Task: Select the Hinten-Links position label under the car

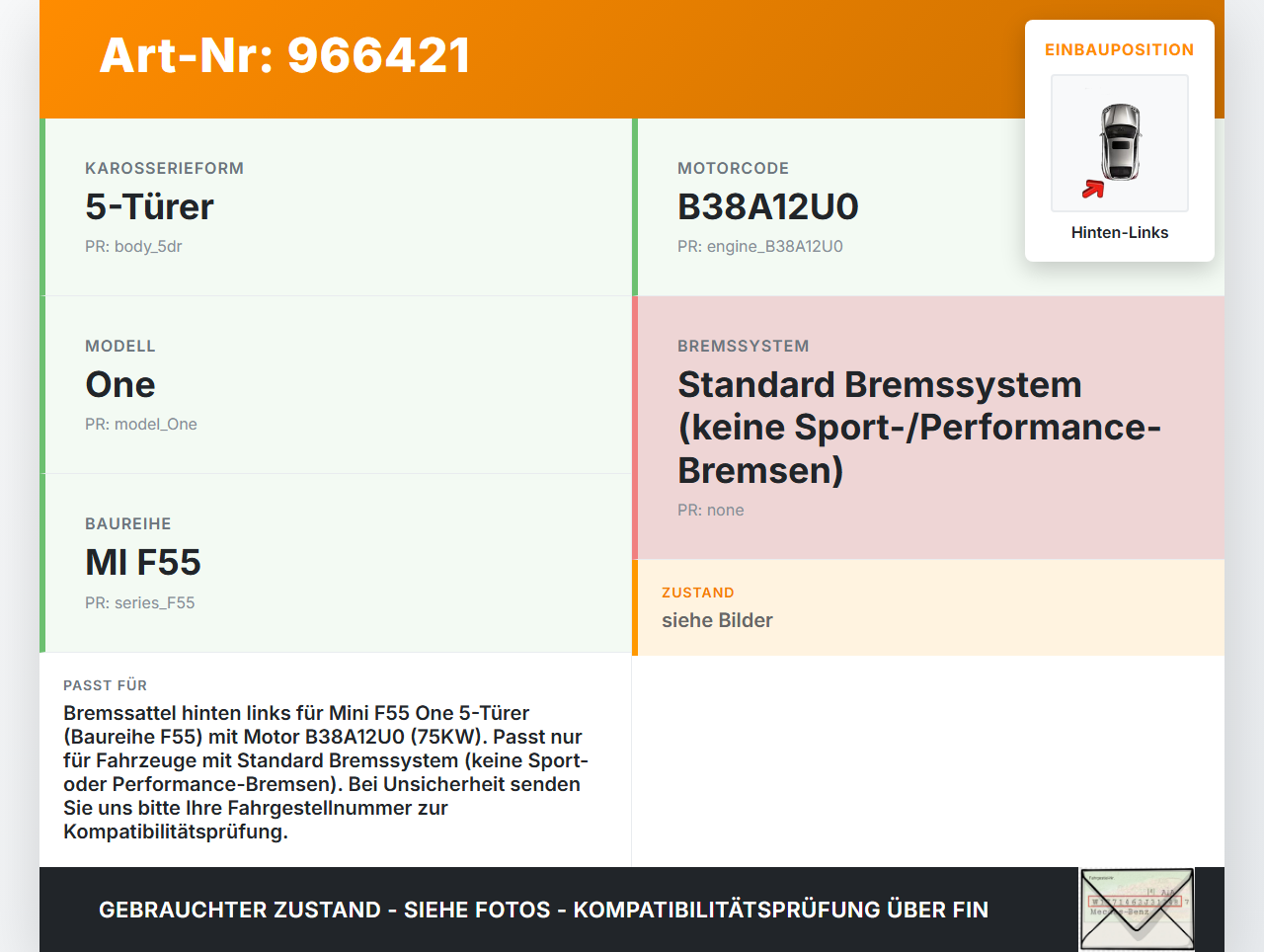Action: coord(1119,232)
